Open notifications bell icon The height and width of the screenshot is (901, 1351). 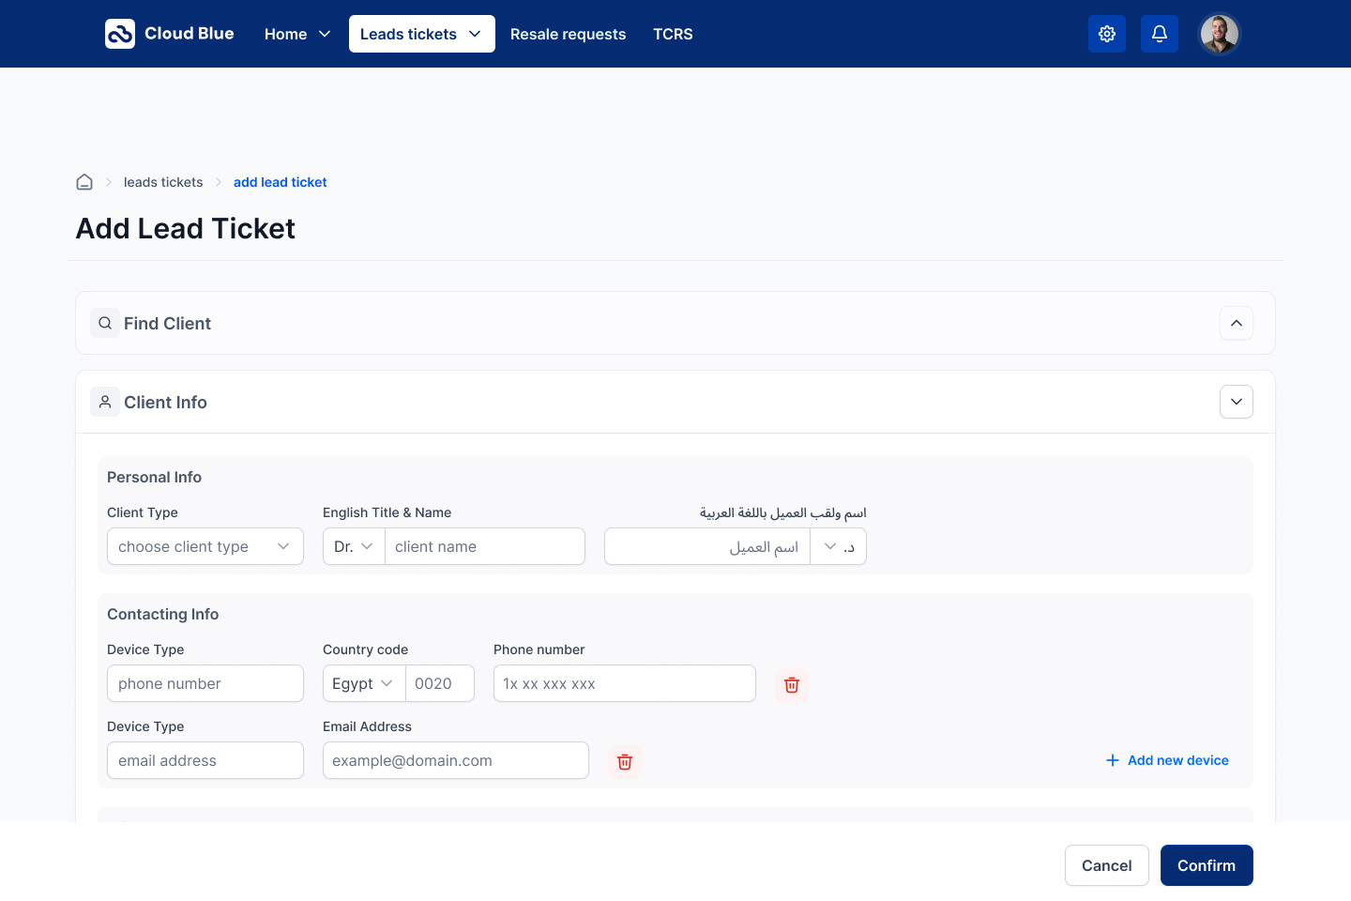[1160, 34]
